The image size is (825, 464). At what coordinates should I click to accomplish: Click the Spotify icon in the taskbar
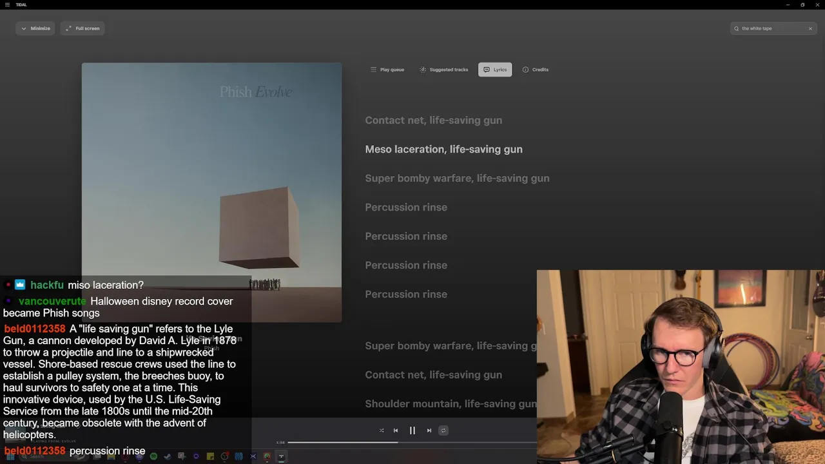153,456
